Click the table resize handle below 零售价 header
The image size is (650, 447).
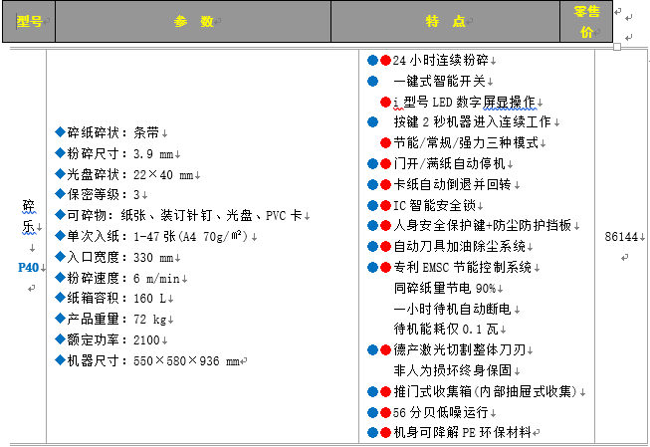[617, 46]
